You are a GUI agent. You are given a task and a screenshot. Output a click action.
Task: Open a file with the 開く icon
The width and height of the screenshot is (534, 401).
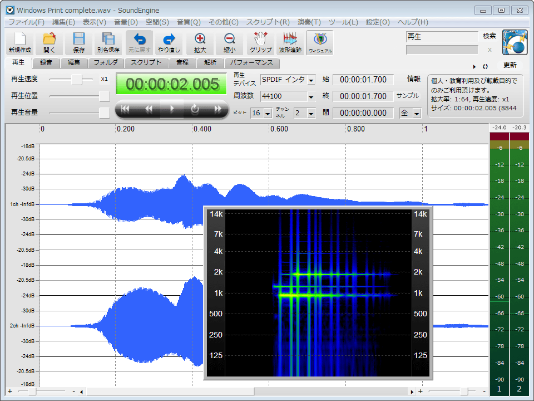[49, 42]
